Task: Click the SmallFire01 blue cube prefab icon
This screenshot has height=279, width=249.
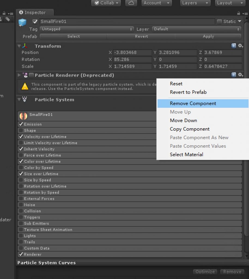Action: [22, 22]
